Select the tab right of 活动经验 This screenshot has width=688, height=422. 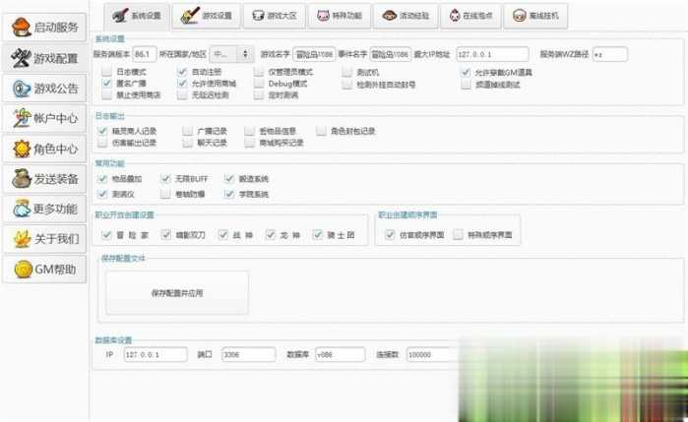(x=470, y=16)
